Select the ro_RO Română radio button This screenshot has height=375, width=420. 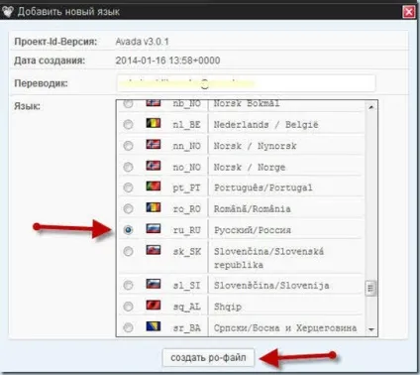click(x=128, y=209)
